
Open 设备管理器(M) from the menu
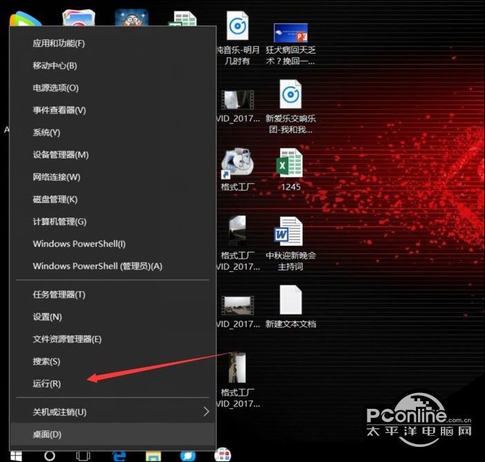point(61,155)
